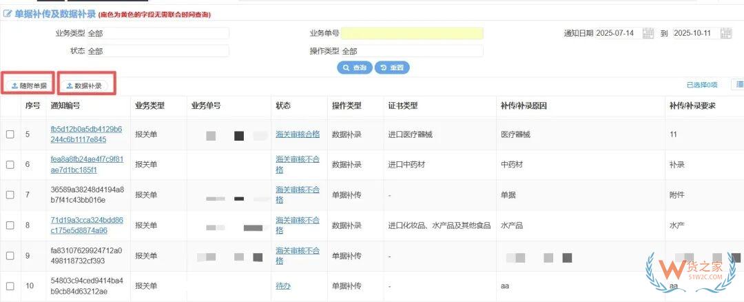Image resolution: width=744 pixels, height=302 pixels.
Task: Check the checkbox for row 8
Action: pyautogui.click(x=10, y=225)
